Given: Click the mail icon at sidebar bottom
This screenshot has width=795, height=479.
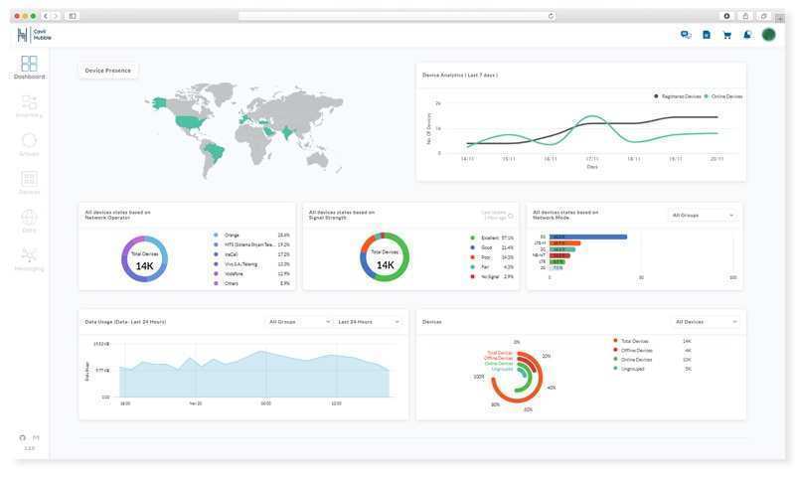Looking at the screenshot, I should tap(36, 437).
